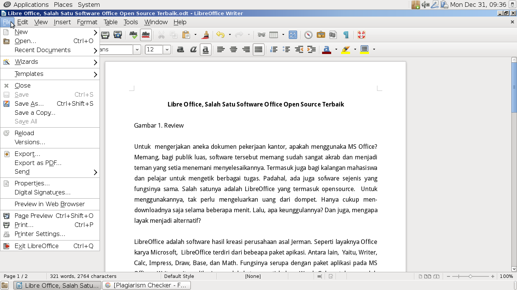The image size is (517, 290).
Task: Switch to Plagiarism Checker taskbar window
Action: (x=146, y=285)
